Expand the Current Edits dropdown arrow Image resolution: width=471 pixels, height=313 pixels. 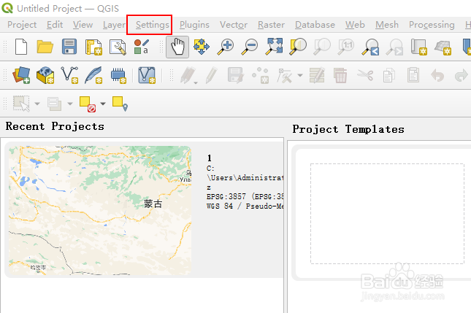[x=196, y=82]
